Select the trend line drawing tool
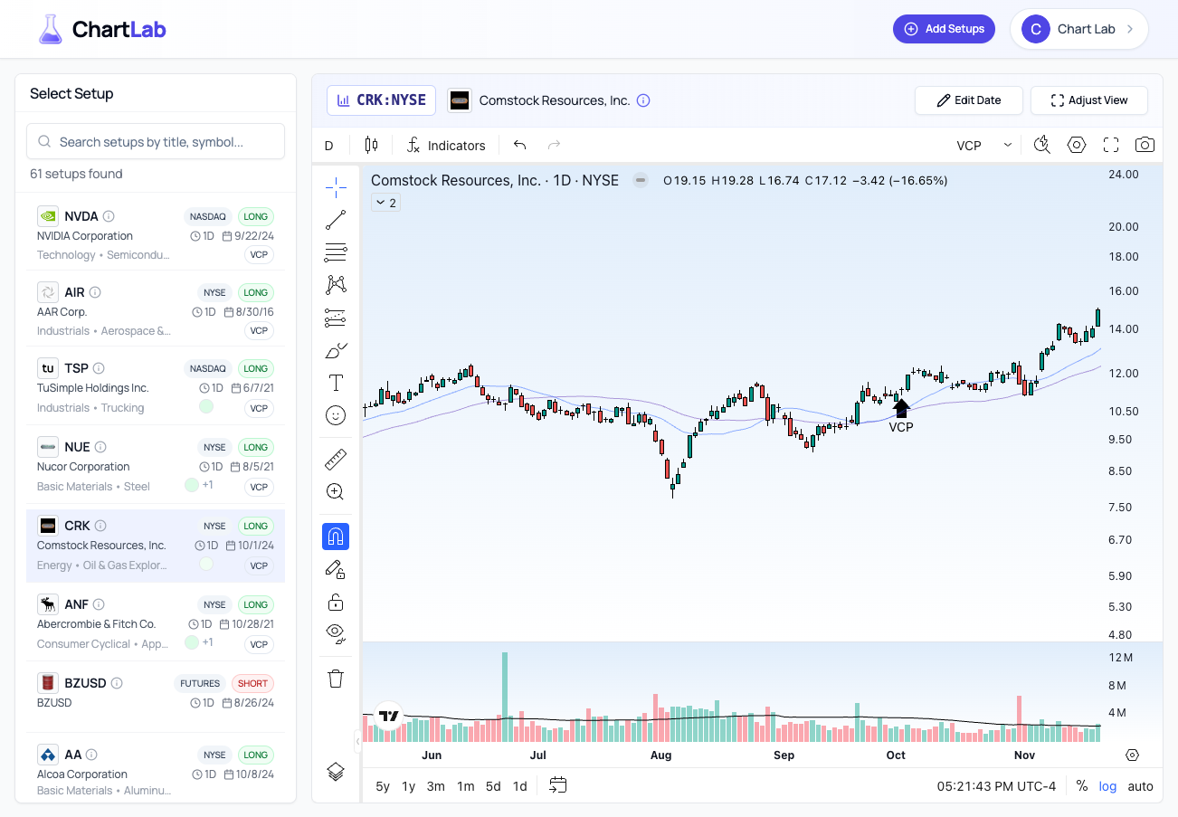Image resolution: width=1178 pixels, height=817 pixels. [336, 219]
